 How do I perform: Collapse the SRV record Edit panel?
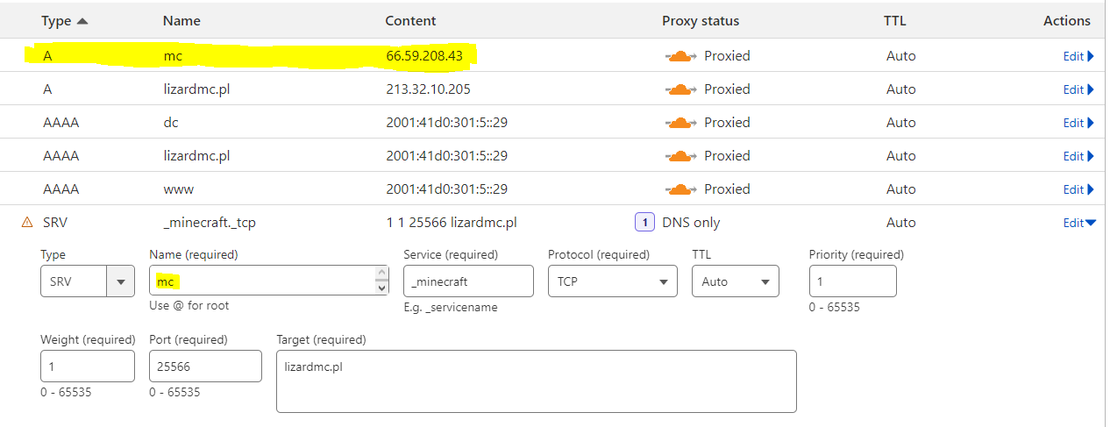(1079, 223)
